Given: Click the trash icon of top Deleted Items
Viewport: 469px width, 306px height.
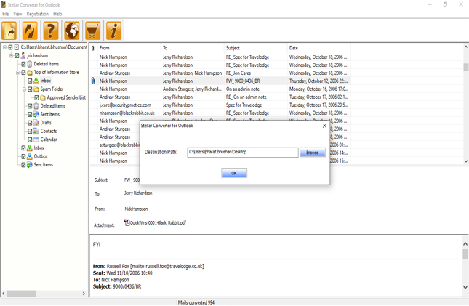Looking at the screenshot, I should pyautogui.click(x=30, y=64).
